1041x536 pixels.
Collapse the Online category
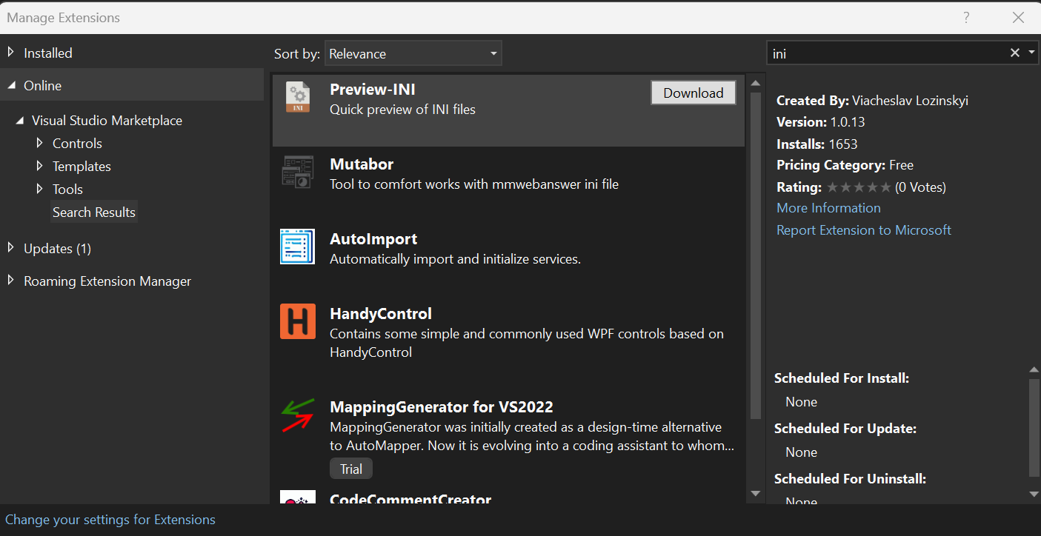[11, 85]
